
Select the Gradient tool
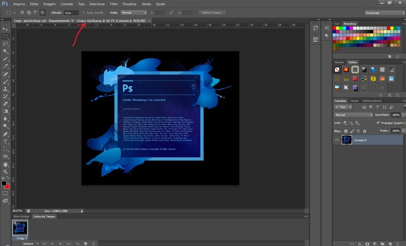point(5,111)
